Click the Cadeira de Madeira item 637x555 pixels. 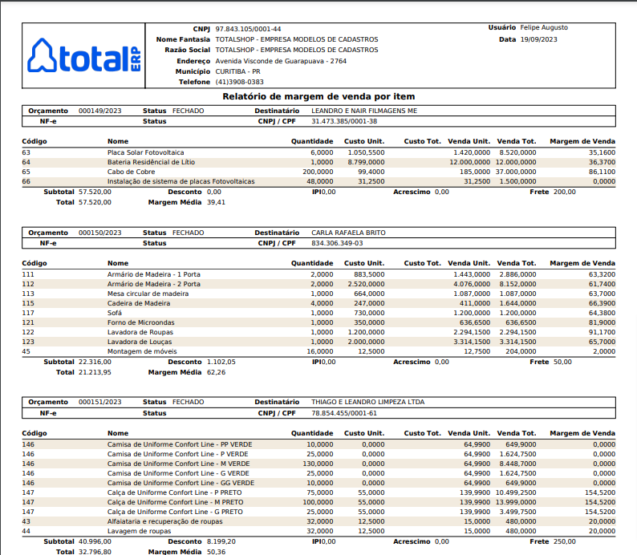tap(139, 304)
